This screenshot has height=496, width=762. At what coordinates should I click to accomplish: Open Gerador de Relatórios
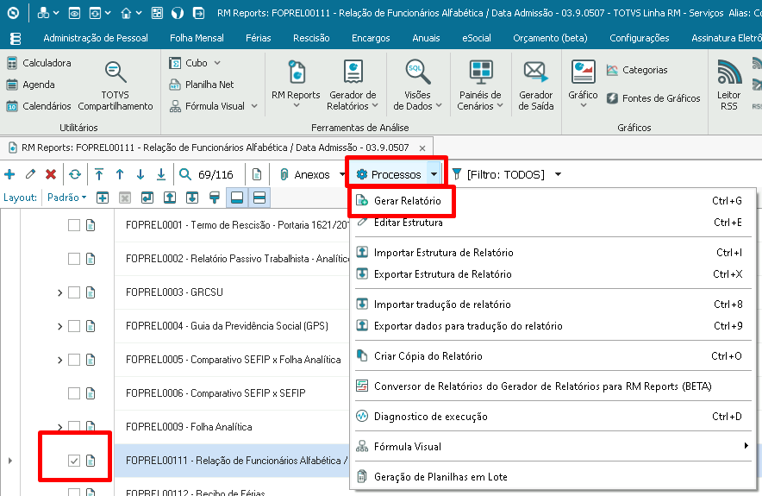point(353,85)
